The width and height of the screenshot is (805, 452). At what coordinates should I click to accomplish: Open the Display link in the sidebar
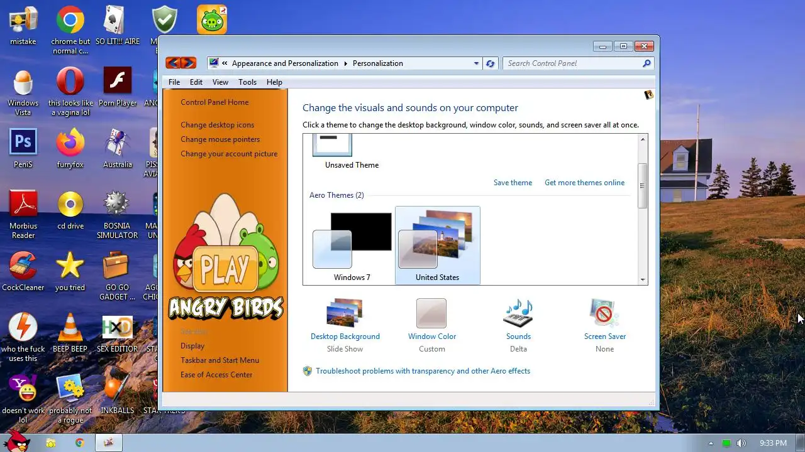[192, 346]
